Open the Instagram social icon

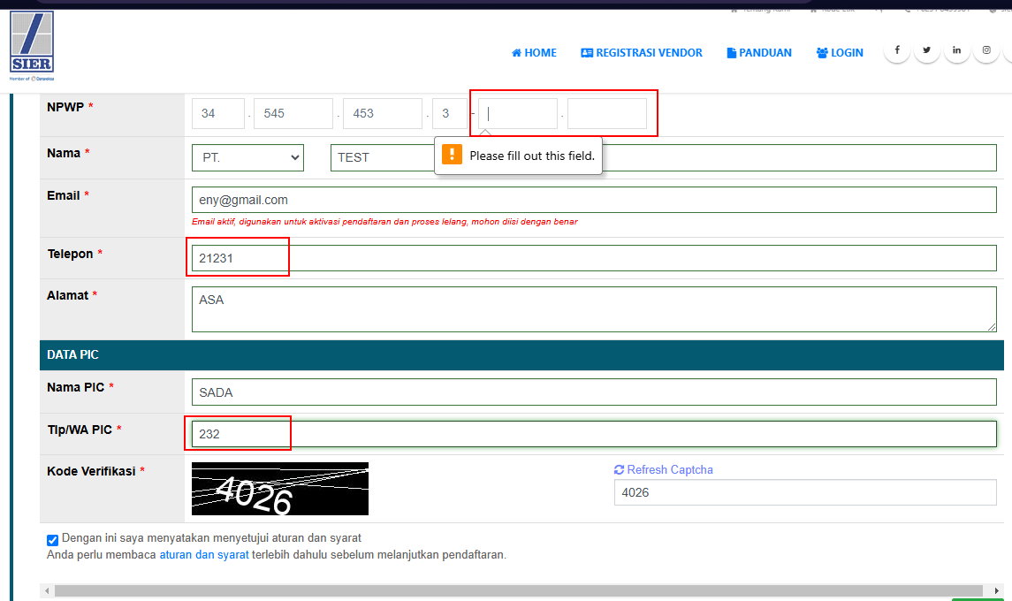(x=986, y=49)
